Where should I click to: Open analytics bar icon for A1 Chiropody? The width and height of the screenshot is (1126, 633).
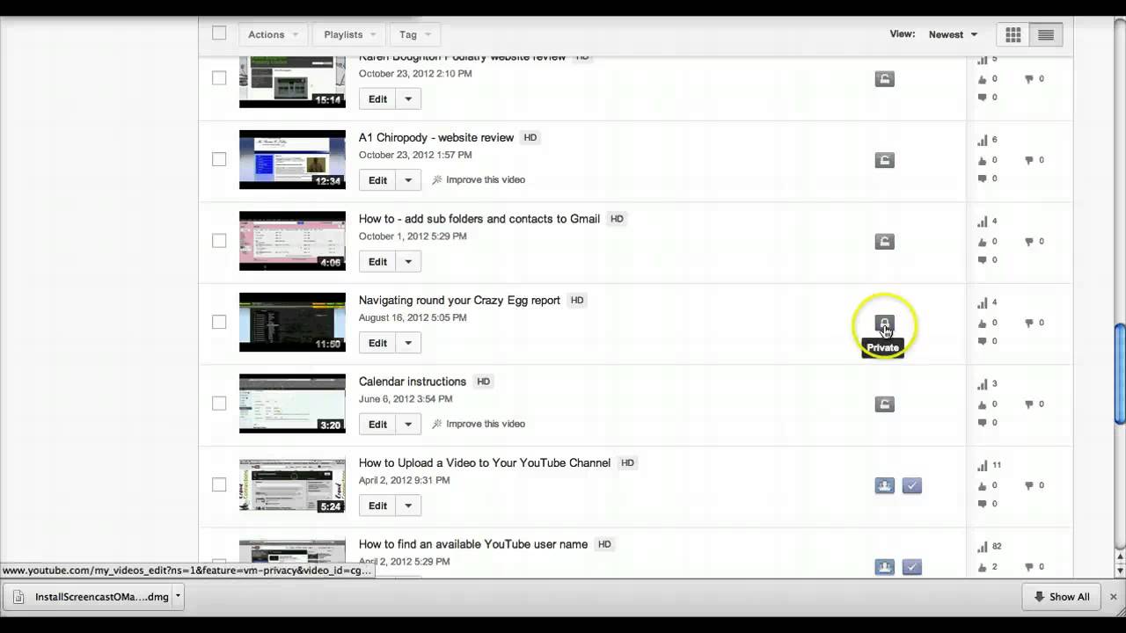(x=983, y=141)
